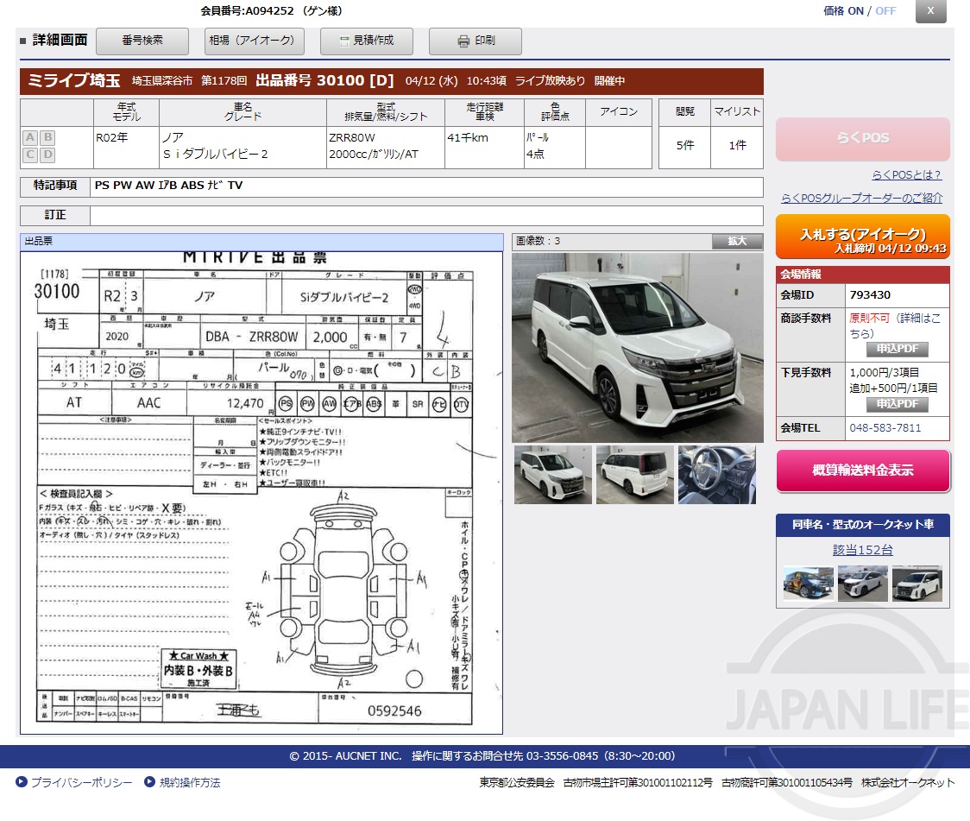This screenshot has width=970, height=821.
Task: Open 申込PDF under 商談手数料
Action: tap(898, 350)
